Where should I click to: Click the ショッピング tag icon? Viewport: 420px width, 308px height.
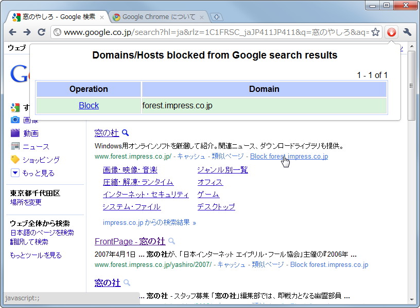pyautogui.click(x=15, y=160)
